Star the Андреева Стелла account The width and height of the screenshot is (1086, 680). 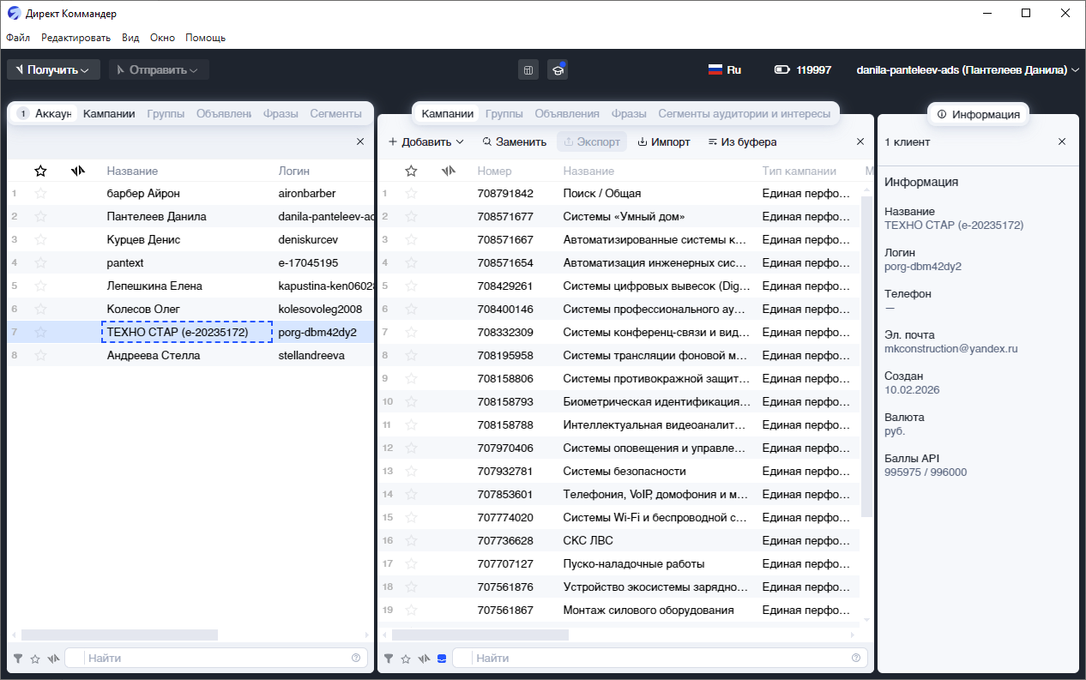pos(40,356)
